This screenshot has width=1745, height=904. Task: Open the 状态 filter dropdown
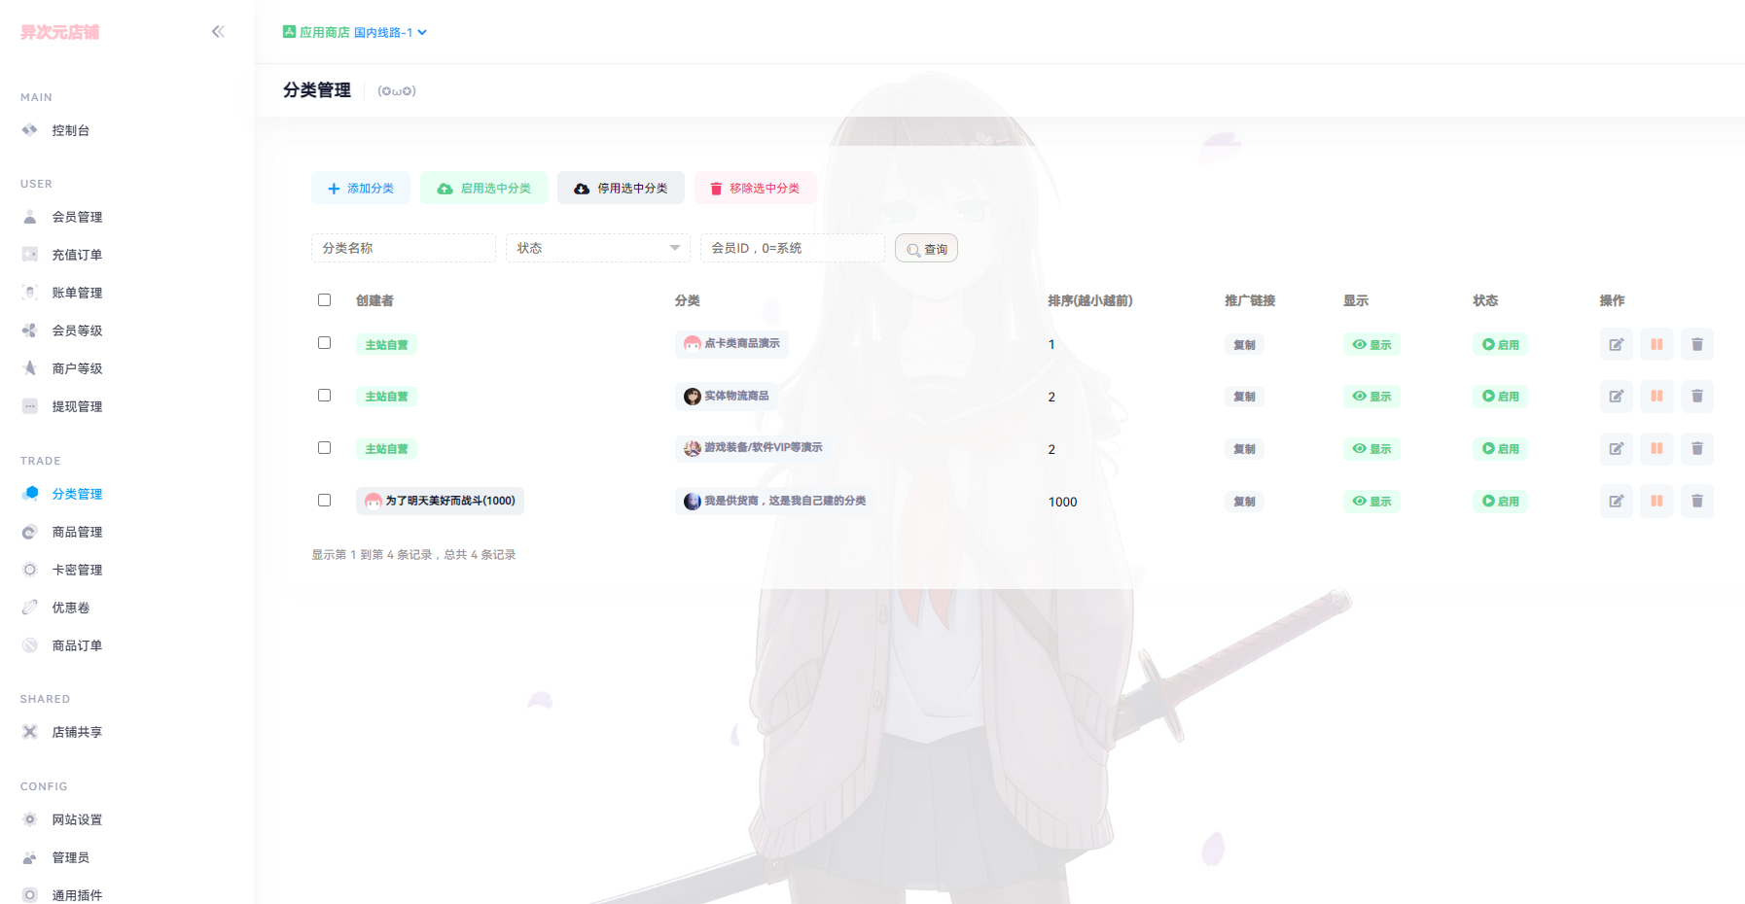598,248
